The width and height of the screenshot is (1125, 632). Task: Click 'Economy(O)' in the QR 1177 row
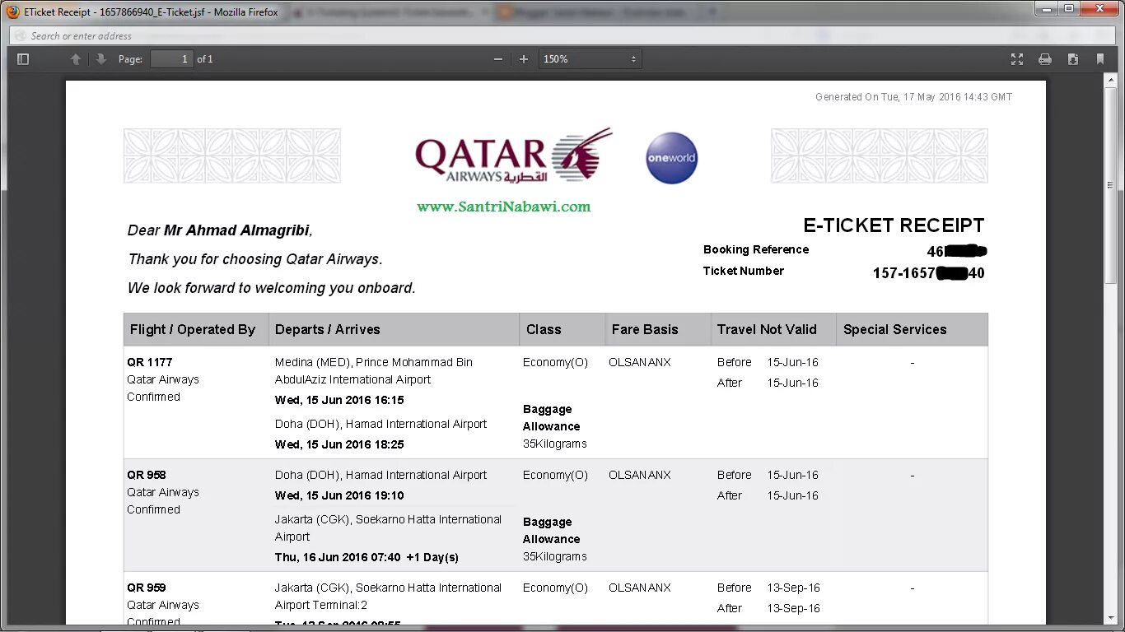pos(555,362)
